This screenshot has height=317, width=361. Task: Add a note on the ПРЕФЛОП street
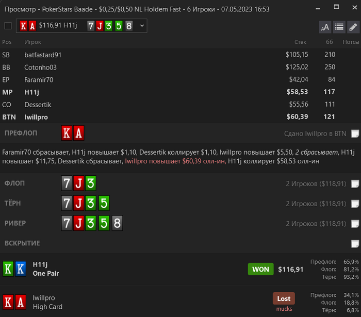click(x=355, y=134)
